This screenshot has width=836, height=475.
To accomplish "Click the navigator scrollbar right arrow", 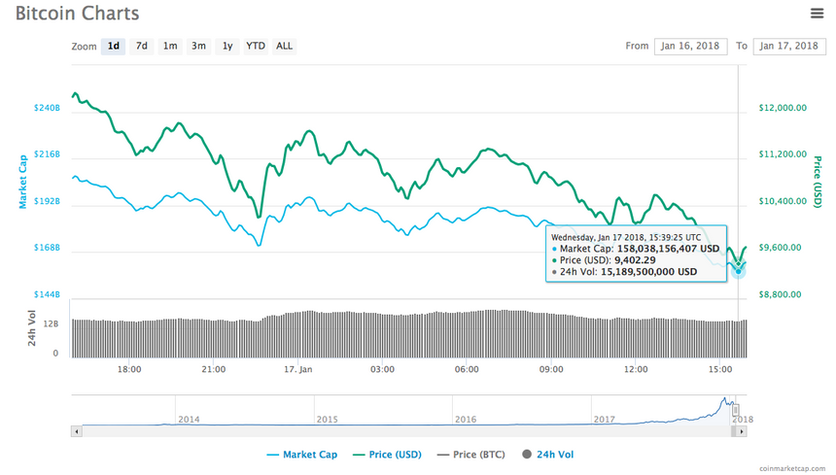I will pos(744,430).
